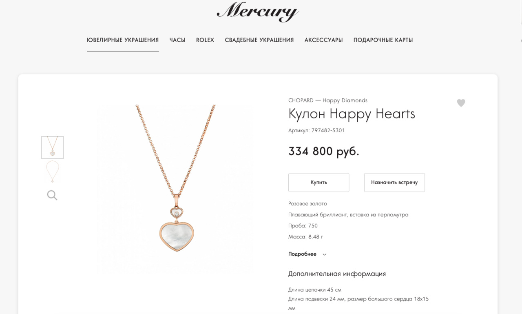Image resolution: width=522 pixels, height=314 pixels.
Task: Open Подарочные карты section
Action: coord(383,40)
